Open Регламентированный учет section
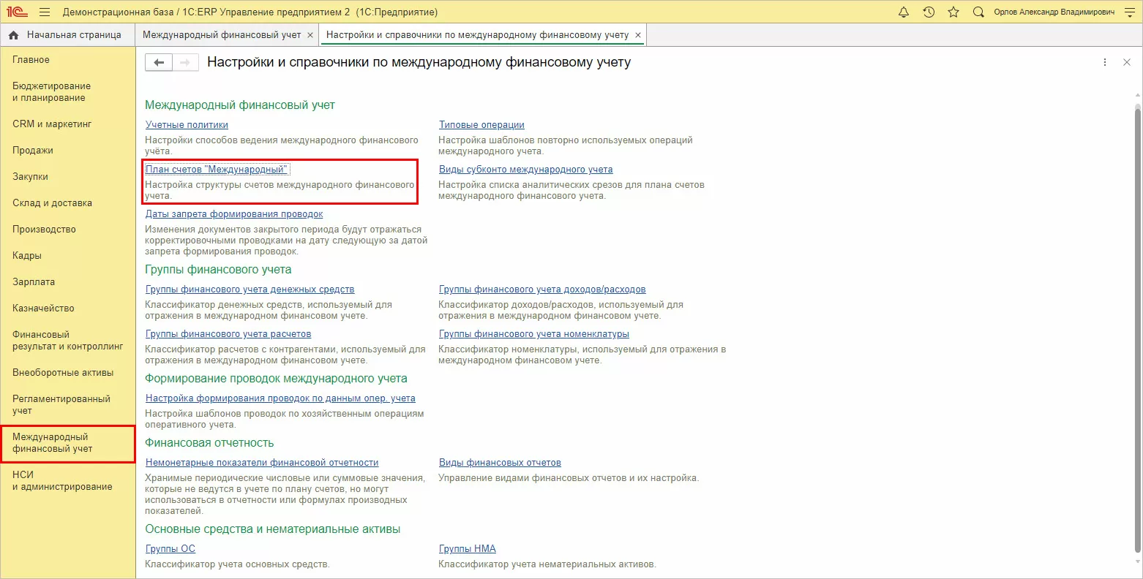Screen dimensions: 1143x579 pos(61,405)
